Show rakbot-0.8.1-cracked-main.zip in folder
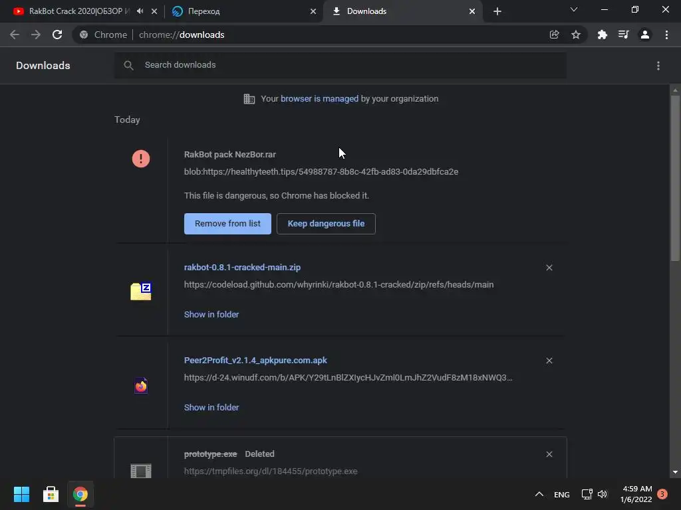Screen dimensions: 681x510 211,314
